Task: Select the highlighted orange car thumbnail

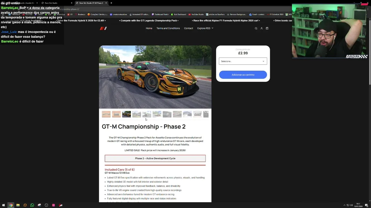Action: click(126, 114)
